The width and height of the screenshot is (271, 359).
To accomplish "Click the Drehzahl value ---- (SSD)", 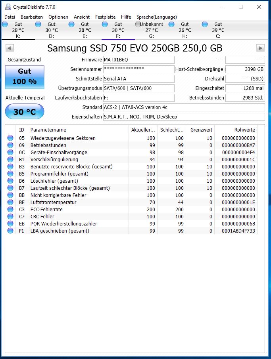I will pos(245,79).
